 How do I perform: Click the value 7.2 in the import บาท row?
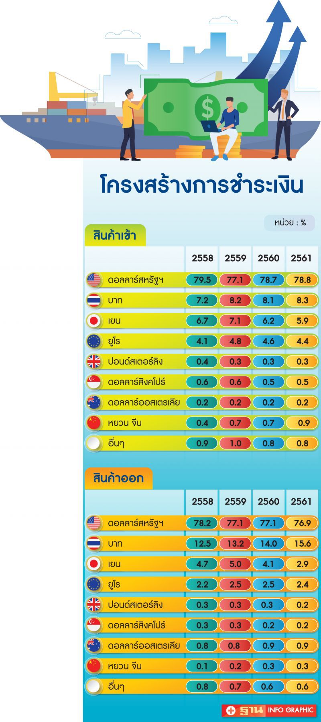point(202,300)
